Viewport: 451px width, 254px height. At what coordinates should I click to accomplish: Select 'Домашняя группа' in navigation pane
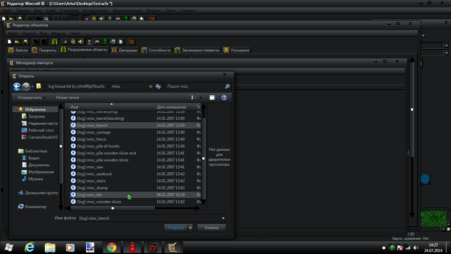coord(38,193)
